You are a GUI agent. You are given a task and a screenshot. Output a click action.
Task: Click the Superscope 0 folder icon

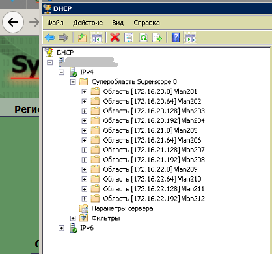(x=83, y=81)
